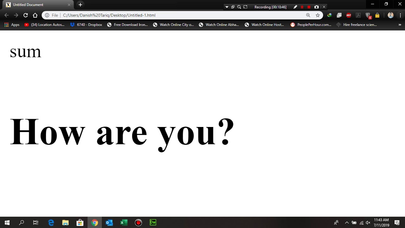Open the People icon in system tray
Viewport: 405px width, 228px height.
(336, 223)
